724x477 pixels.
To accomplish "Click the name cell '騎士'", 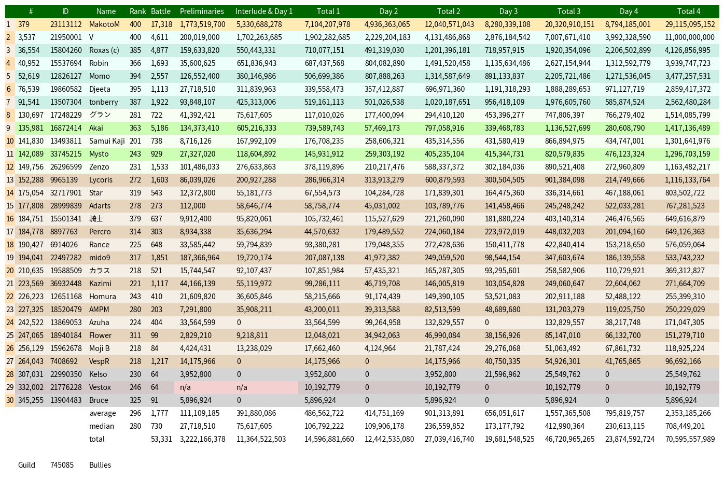I will 96,219.
